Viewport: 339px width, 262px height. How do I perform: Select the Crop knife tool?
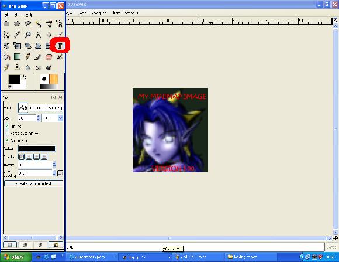pyautogui.click(x=60, y=34)
